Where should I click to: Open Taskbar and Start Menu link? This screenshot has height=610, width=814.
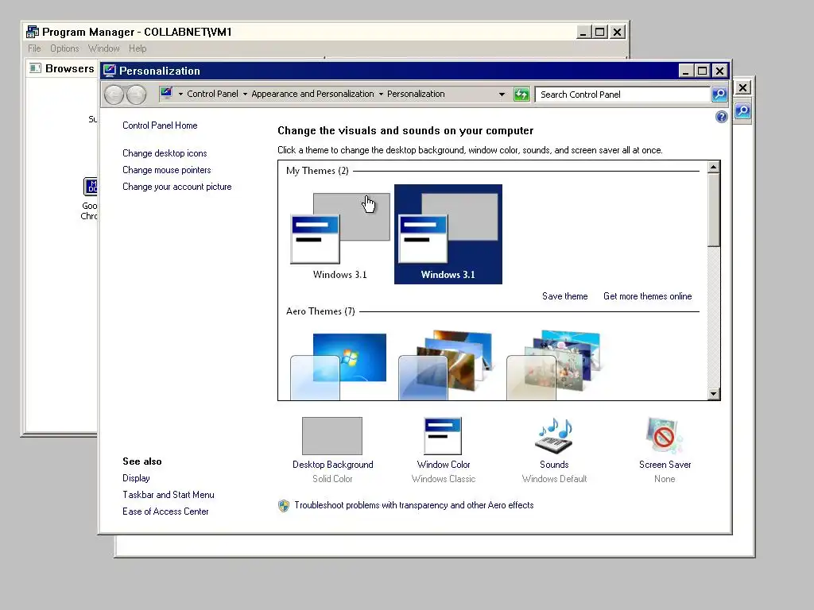(x=169, y=495)
